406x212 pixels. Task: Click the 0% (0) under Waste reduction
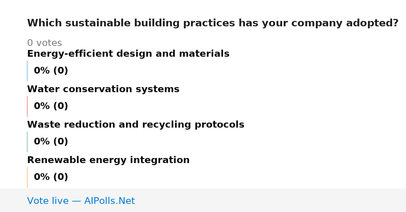pyautogui.click(x=51, y=142)
